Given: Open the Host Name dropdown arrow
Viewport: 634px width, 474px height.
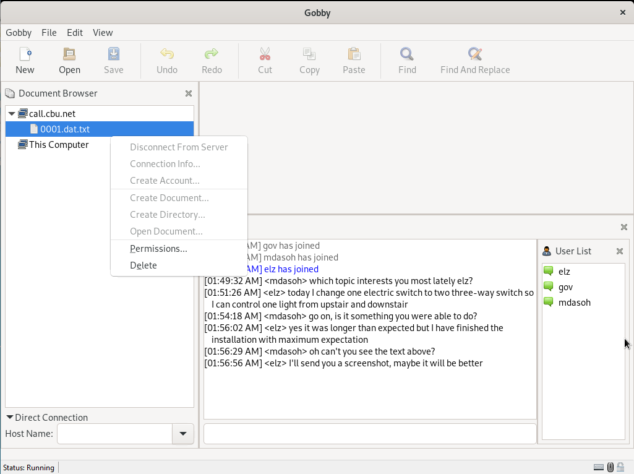Looking at the screenshot, I should tap(182, 434).
